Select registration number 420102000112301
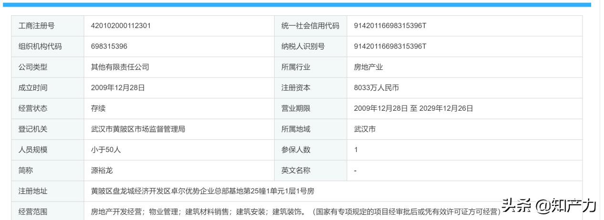The height and width of the screenshot is (220, 604). pyautogui.click(x=121, y=26)
